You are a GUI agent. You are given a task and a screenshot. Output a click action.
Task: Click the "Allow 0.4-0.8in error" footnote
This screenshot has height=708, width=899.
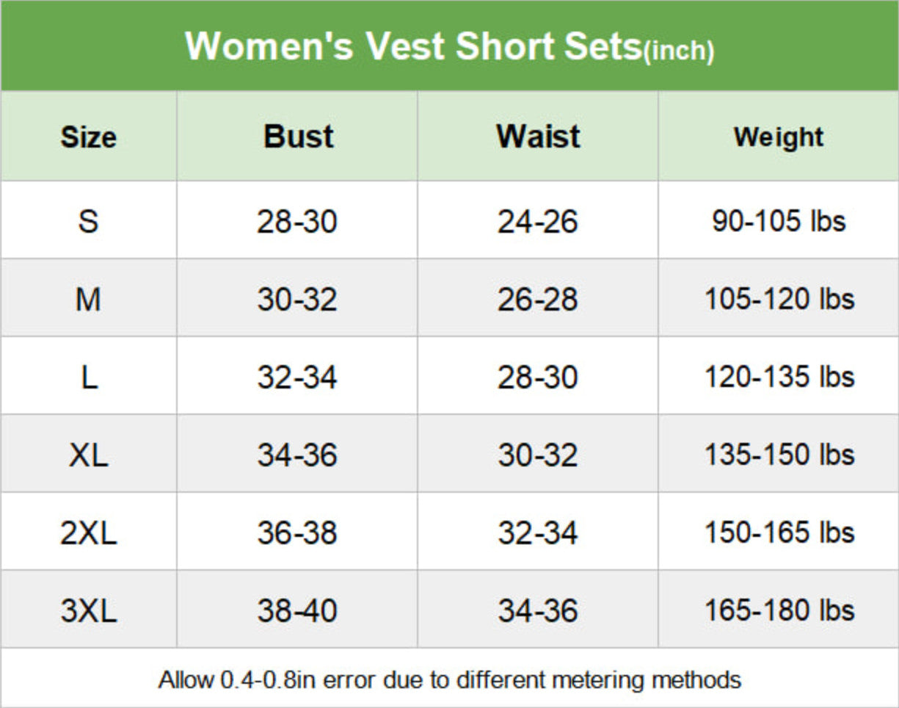click(449, 679)
